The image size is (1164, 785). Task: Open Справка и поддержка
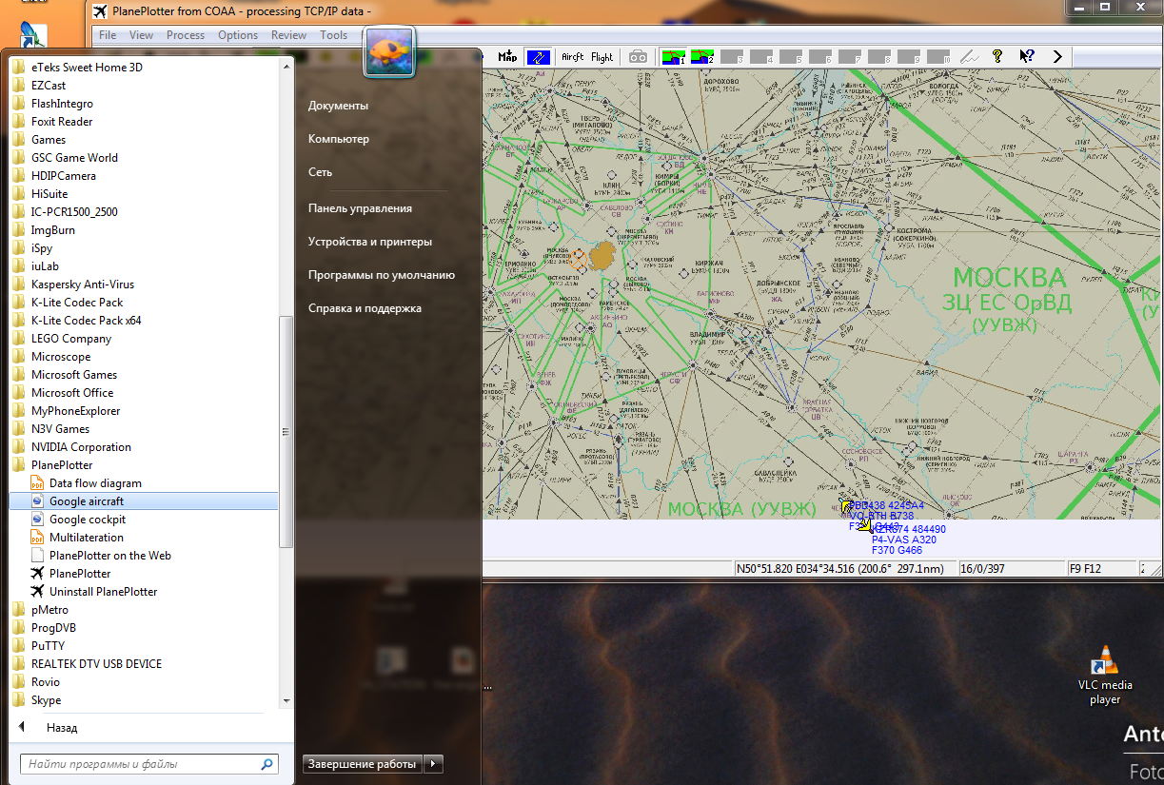(365, 308)
